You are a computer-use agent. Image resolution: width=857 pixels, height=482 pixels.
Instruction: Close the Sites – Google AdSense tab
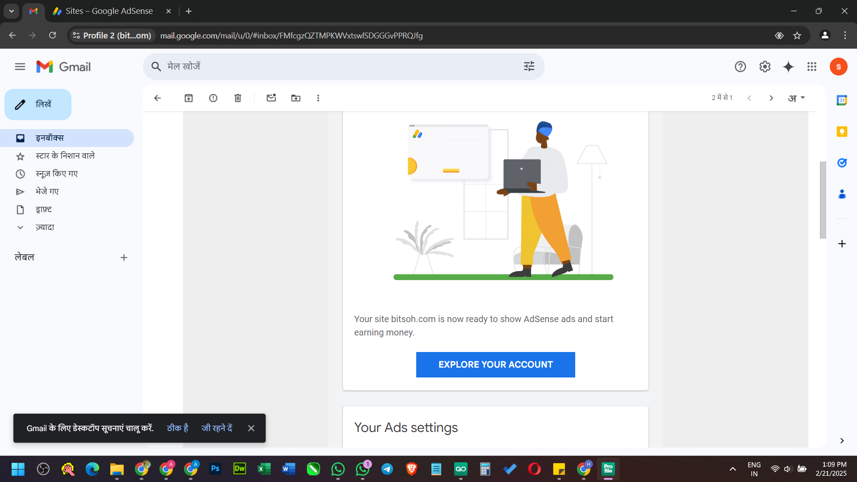pos(169,11)
